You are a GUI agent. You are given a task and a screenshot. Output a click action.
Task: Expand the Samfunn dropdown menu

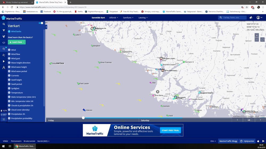pyautogui.click(x=128, y=17)
